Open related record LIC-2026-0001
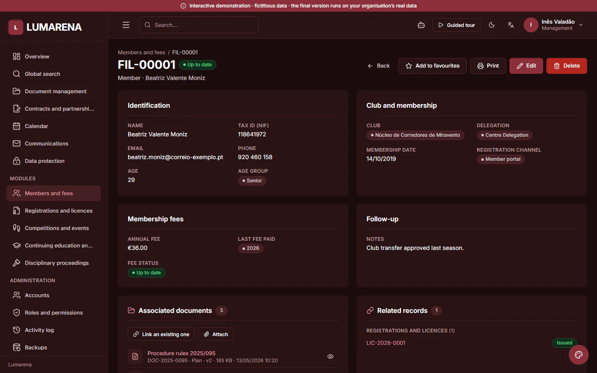 386,343
